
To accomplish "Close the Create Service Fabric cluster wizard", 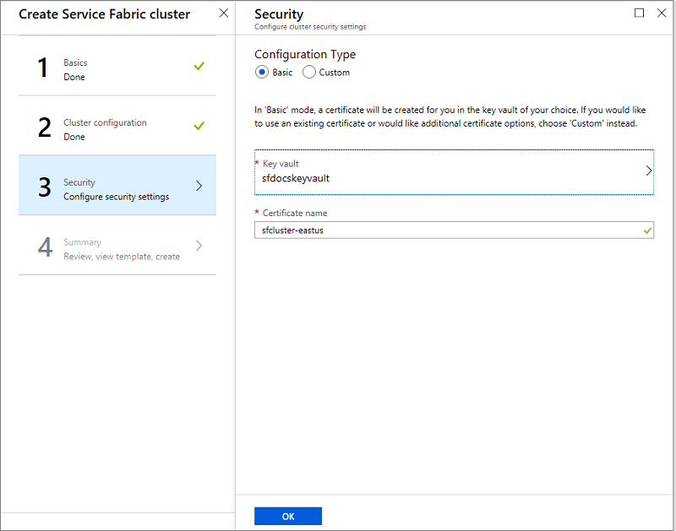I will (x=222, y=13).
